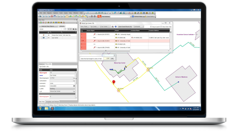Open the Query menu
The width and height of the screenshot is (238, 133).
[66, 13]
